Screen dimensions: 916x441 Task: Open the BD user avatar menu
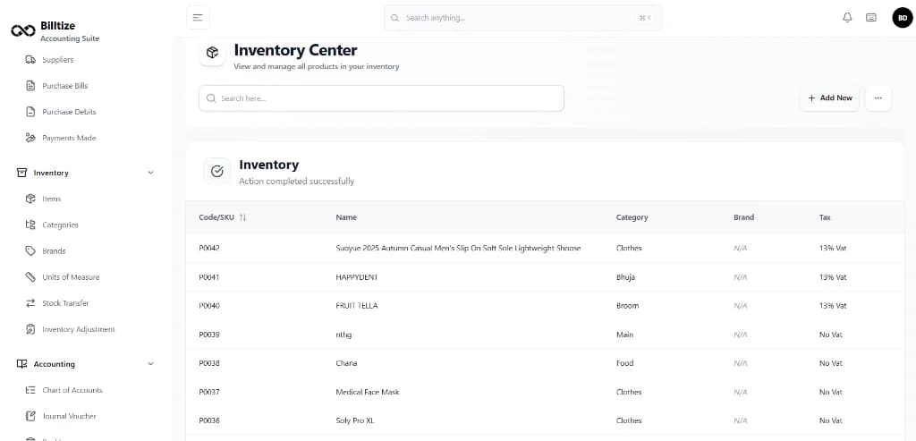coord(903,18)
